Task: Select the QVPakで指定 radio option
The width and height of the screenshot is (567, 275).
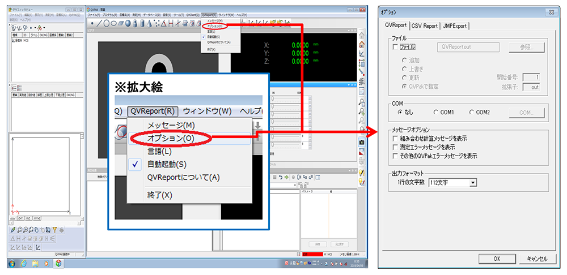Action: click(x=404, y=87)
